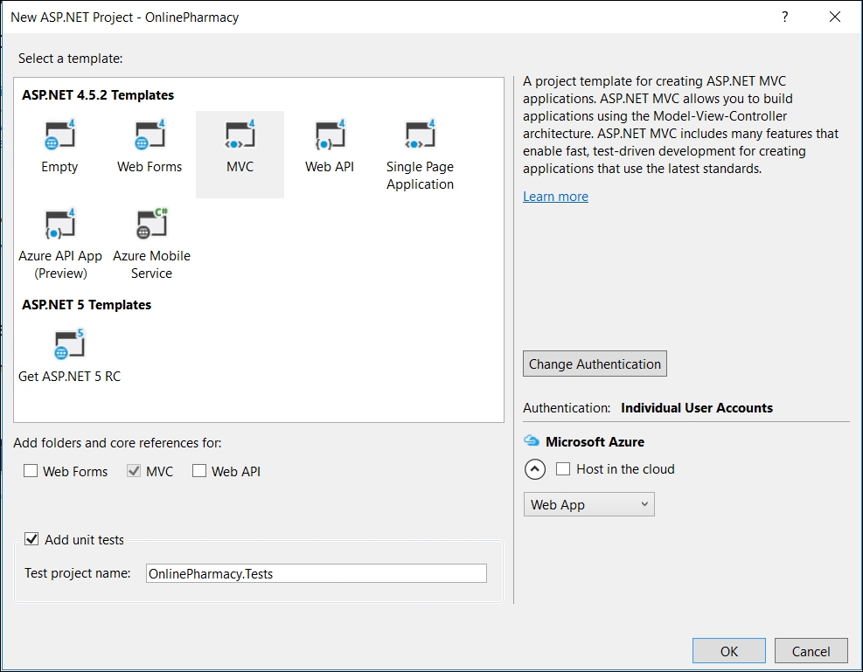Close the New ASP.NET Project dialog
The image size is (863, 672).
pyautogui.click(x=835, y=17)
